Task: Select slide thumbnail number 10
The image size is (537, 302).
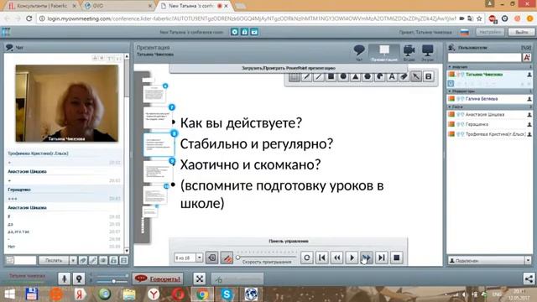Action: [x=155, y=195]
